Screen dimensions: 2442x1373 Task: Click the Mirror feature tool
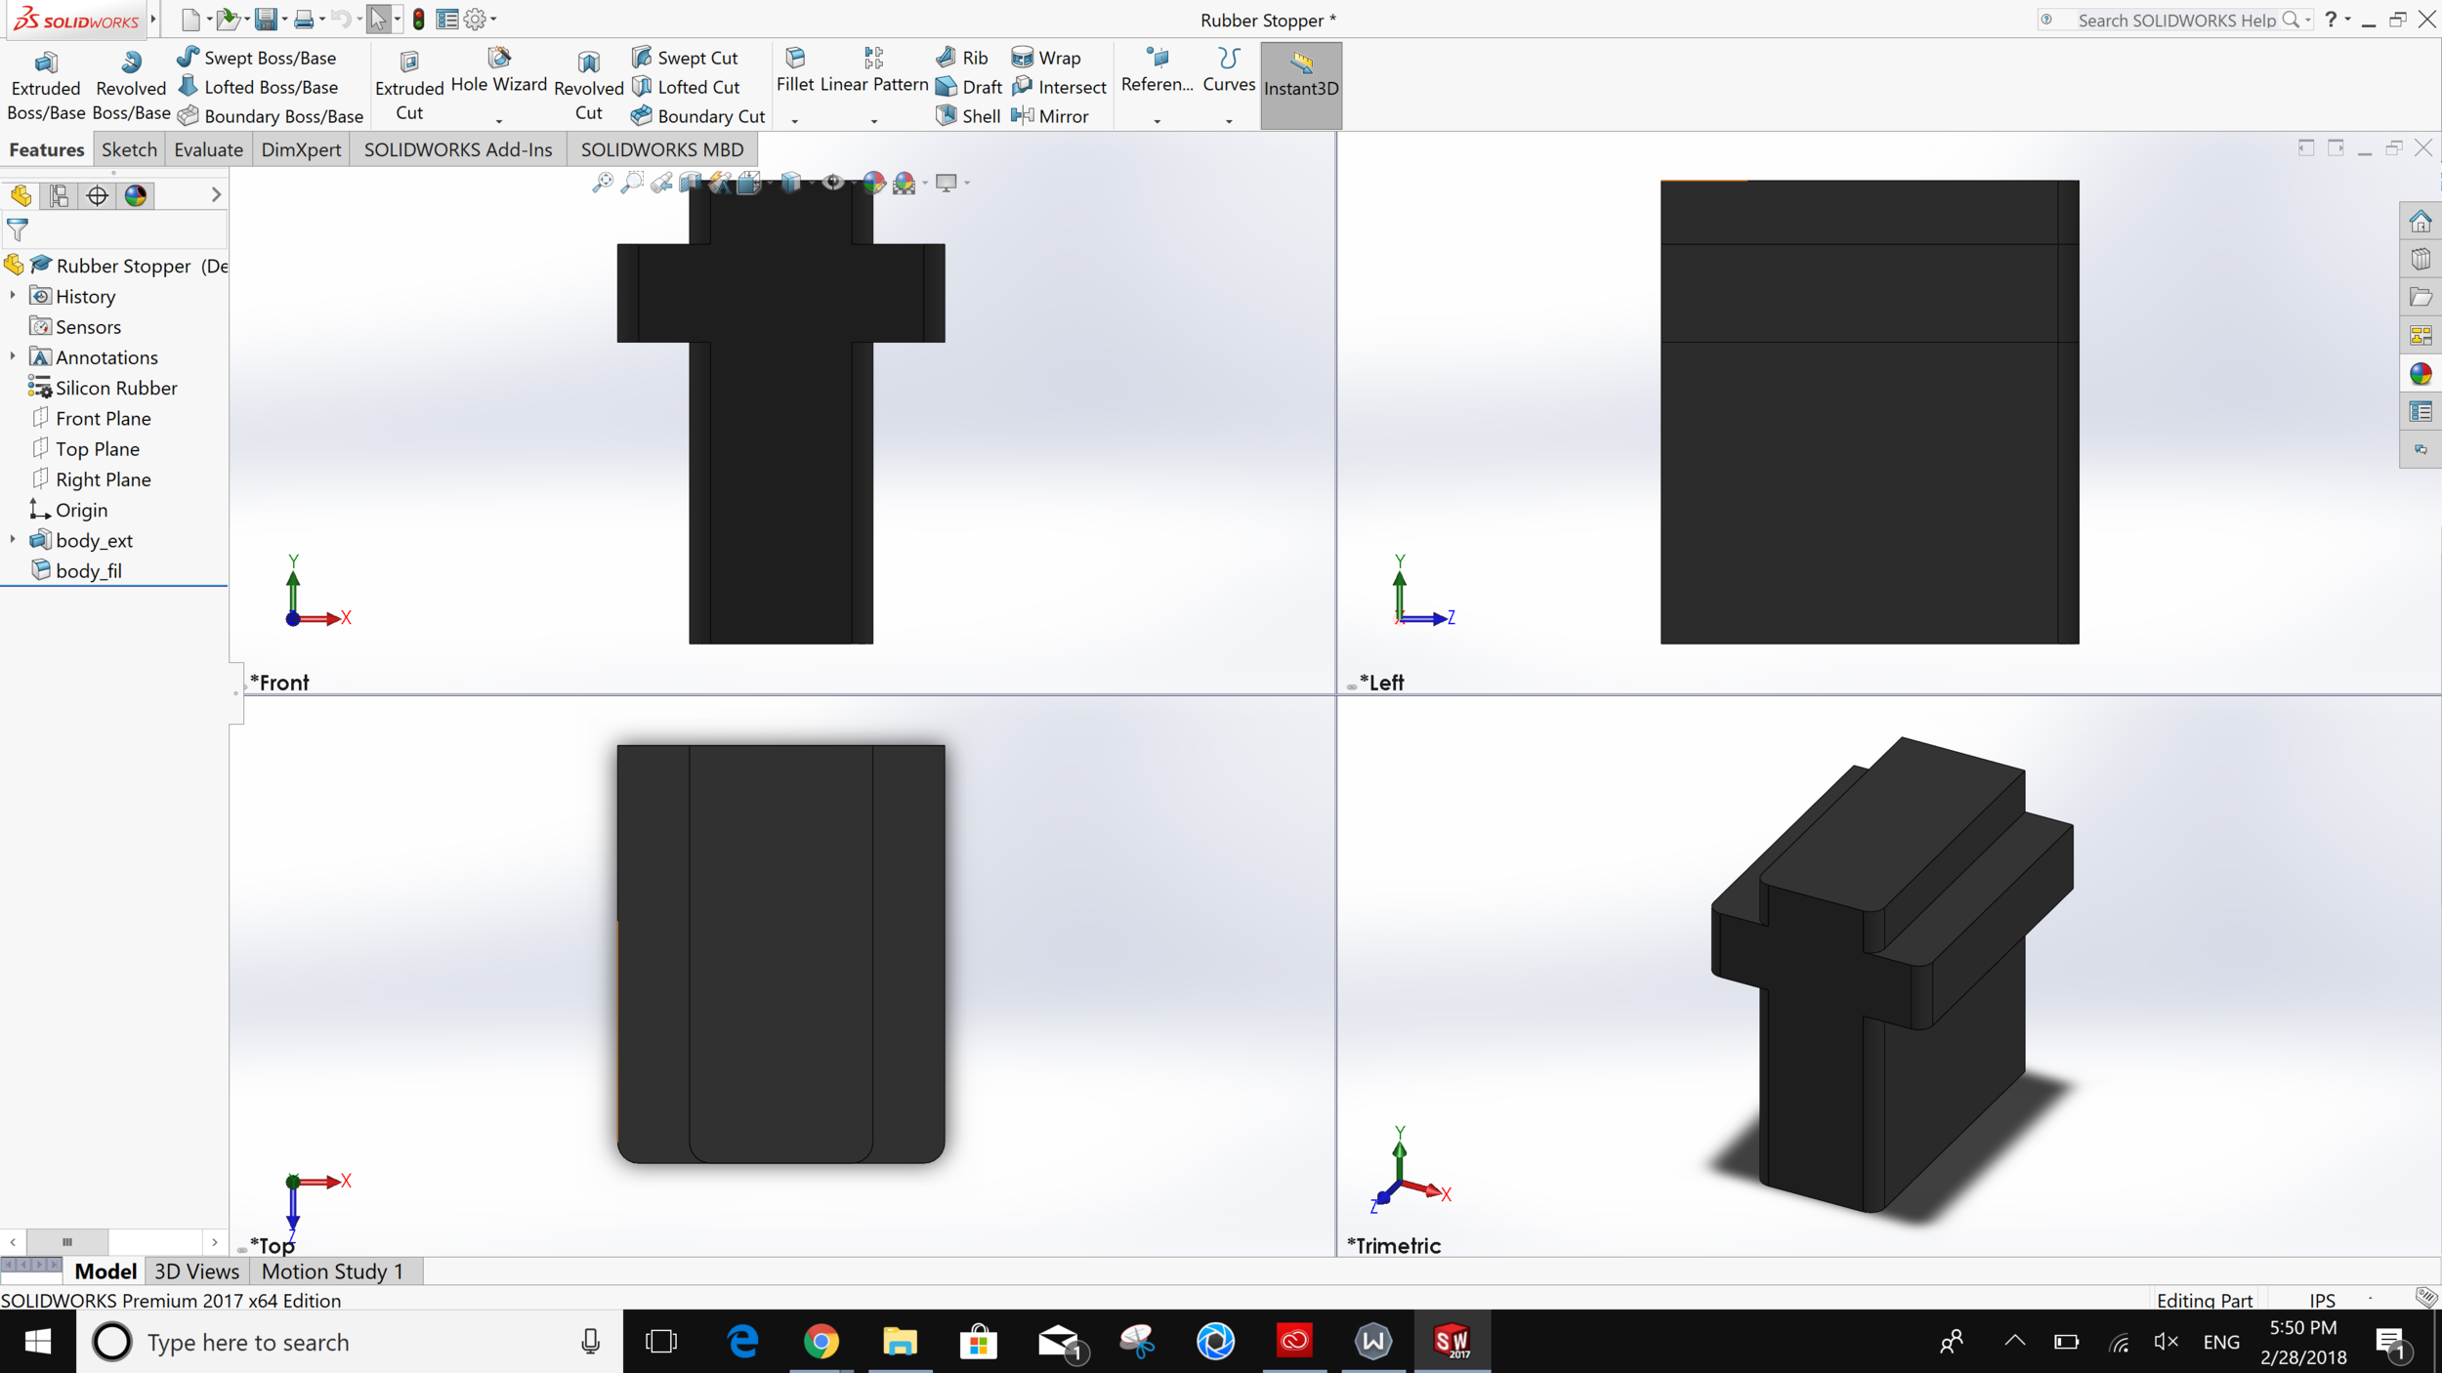(x=1050, y=116)
